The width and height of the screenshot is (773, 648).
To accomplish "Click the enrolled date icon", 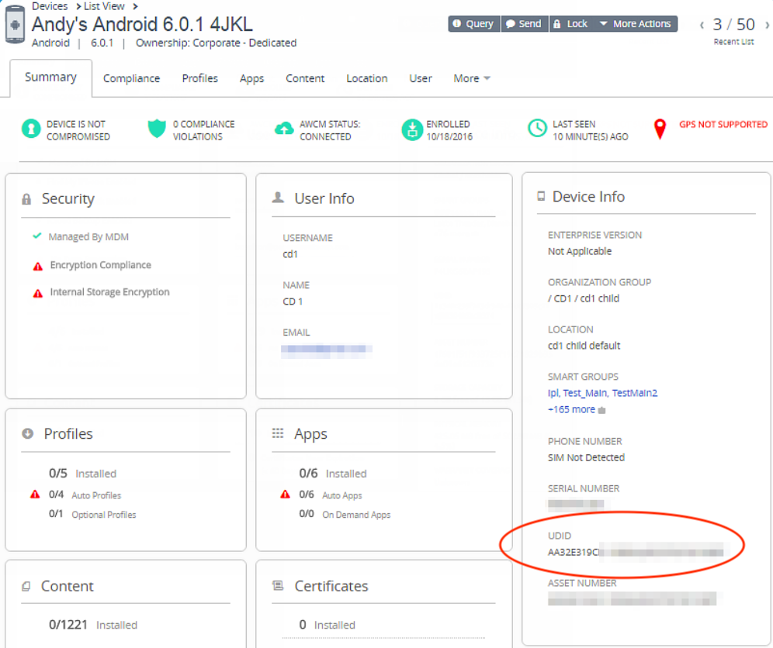I will [411, 129].
